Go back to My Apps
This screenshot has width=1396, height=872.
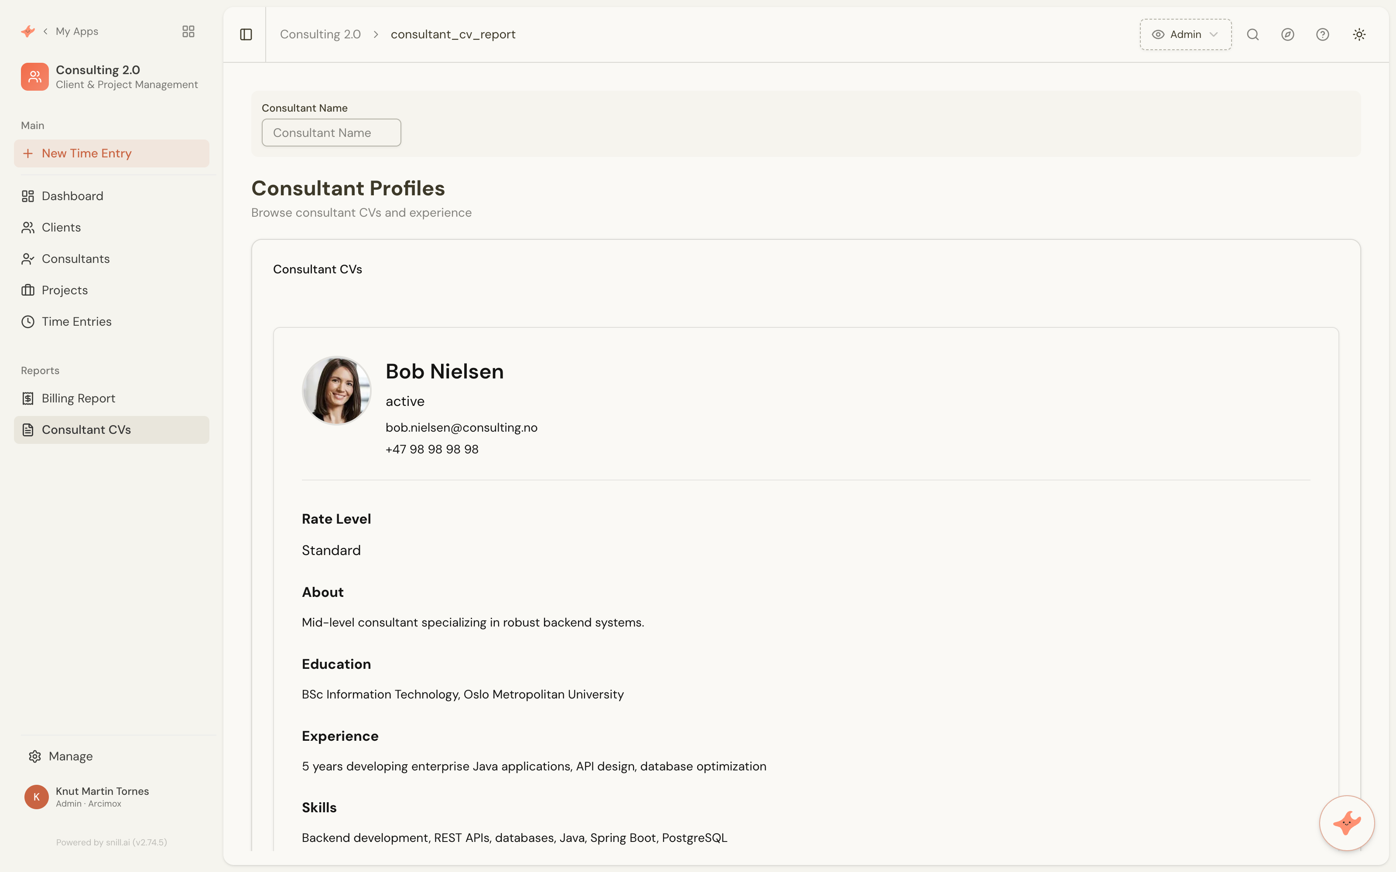pos(70,31)
